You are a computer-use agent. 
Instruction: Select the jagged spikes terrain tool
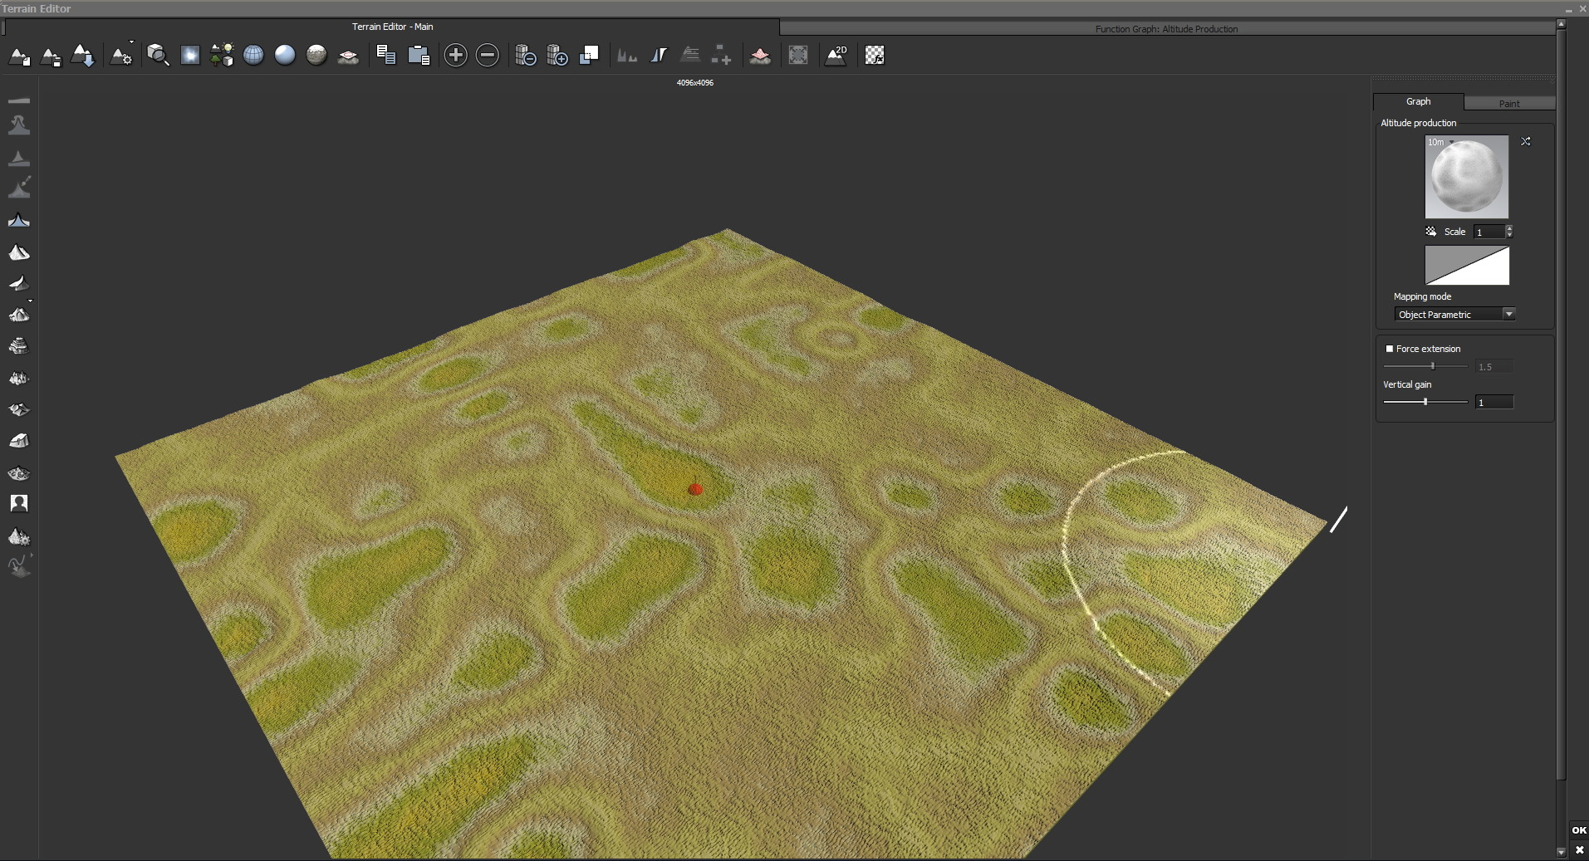[x=19, y=379]
